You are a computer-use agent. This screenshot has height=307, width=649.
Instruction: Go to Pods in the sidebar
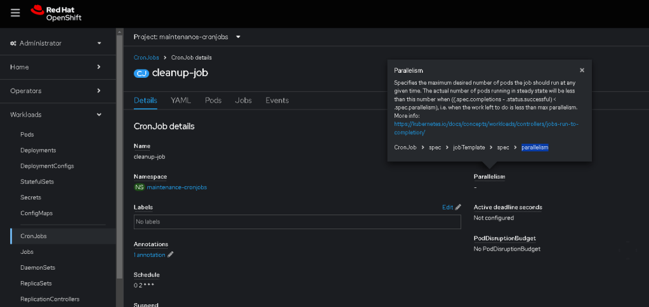pos(27,135)
